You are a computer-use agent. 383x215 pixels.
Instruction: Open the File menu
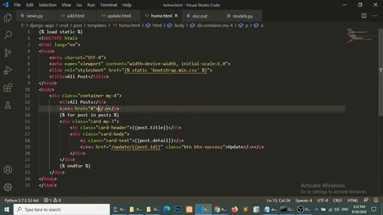[17, 5]
